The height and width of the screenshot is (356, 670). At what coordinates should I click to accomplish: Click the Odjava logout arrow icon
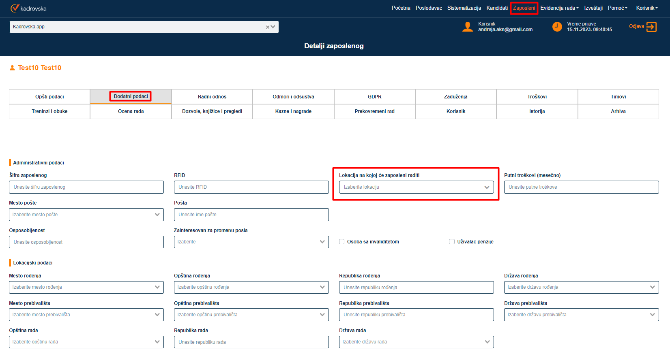(651, 27)
